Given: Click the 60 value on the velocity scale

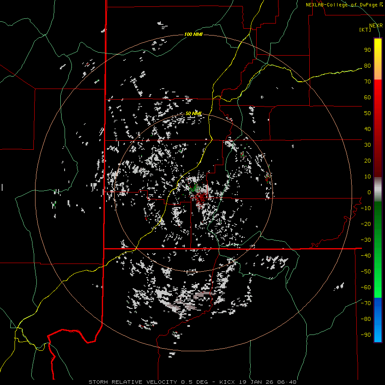Looking at the screenshot, I should [x=367, y=98].
